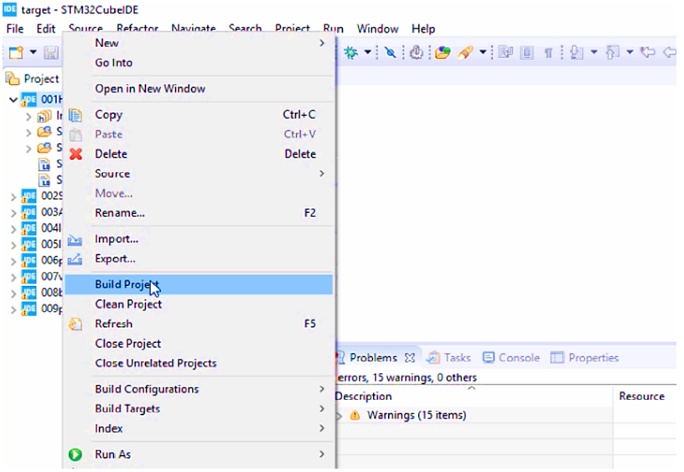Viewport: 684px width, 472px height.
Task: Click the New toolbar icon
Action: (x=16, y=53)
